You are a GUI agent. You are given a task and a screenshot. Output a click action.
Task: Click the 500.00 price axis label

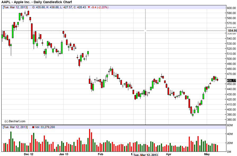[231, 59]
